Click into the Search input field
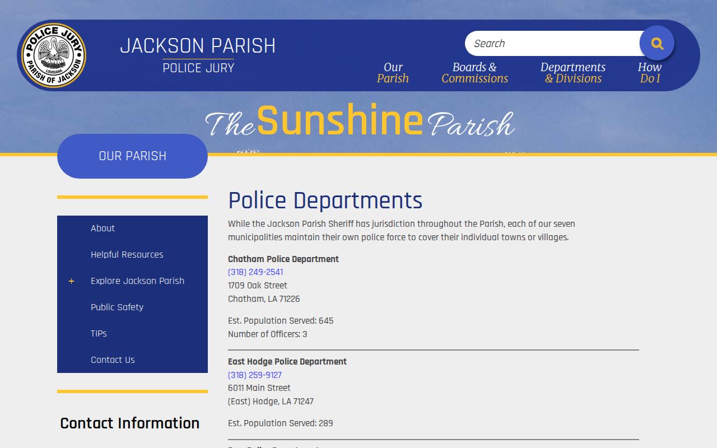 point(553,44)
